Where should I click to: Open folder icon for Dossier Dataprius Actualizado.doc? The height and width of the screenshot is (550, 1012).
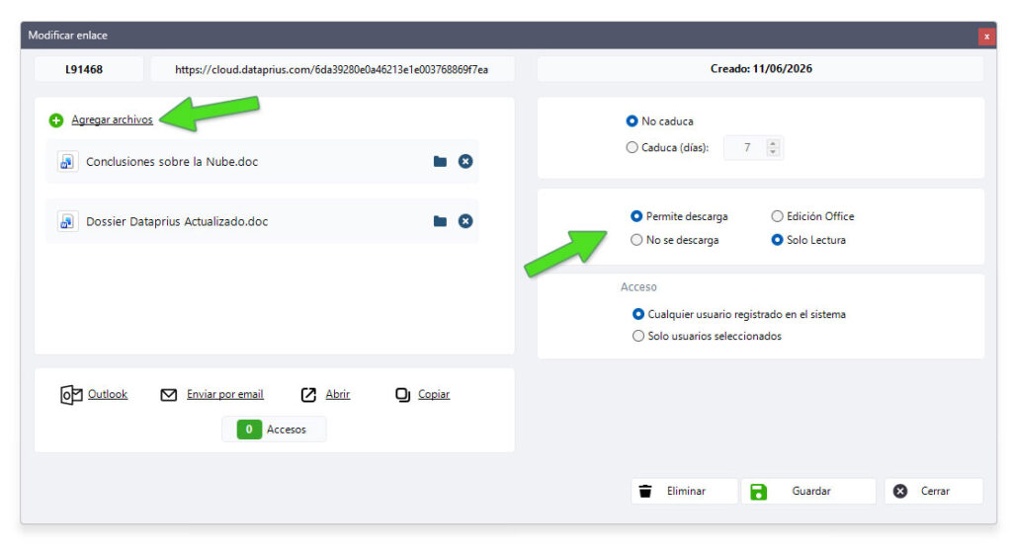(x=440, y=221)
